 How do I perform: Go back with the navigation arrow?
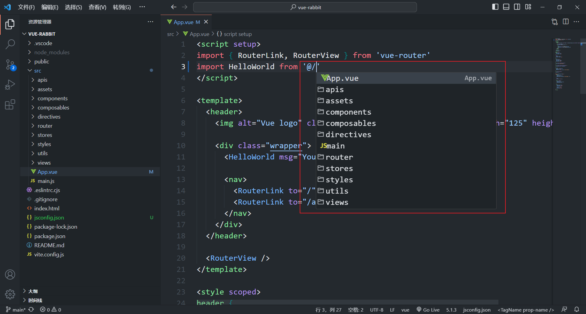(x=174, y=7)
